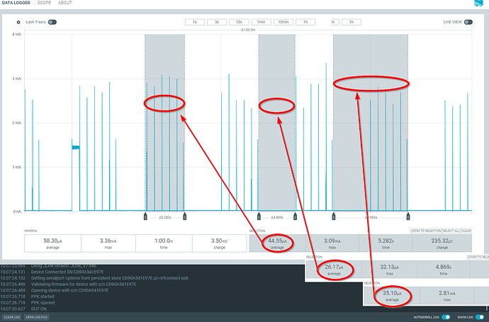Set time window to 10s
This screenshot has width=489, height=322.
239,22
